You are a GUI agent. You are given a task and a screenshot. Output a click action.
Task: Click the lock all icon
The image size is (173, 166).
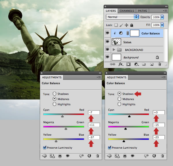point(131,25)
